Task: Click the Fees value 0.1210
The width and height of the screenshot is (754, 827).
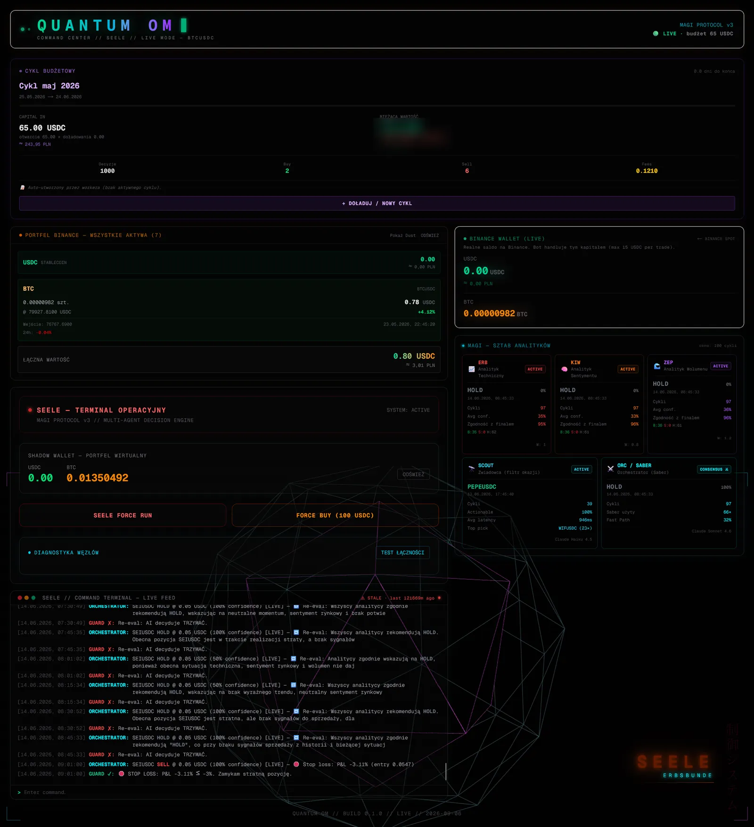Action: click(x=647, y=171)
